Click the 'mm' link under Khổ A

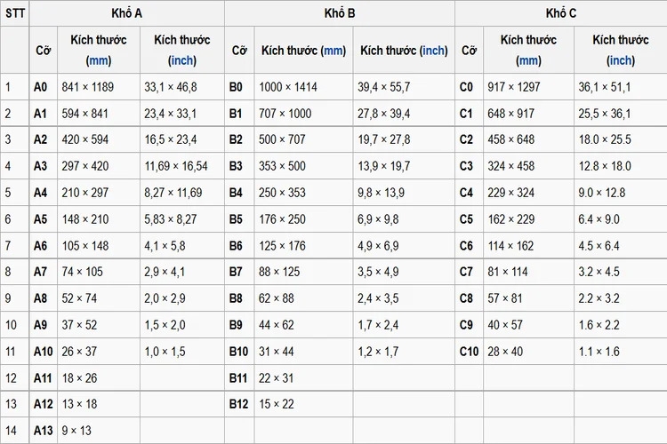(x=99, y=60)
